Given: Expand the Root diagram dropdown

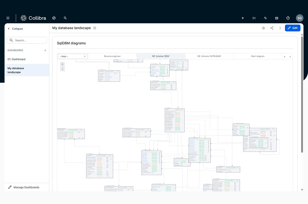Looking at the screenshot, I should pos(73,56).
